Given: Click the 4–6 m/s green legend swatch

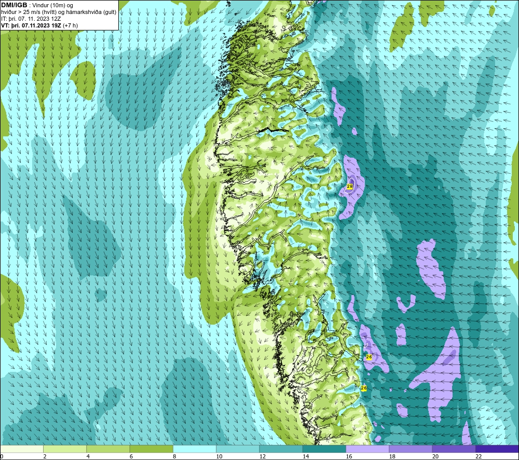Looking at the screenshot, I should (x=108, y=449).
